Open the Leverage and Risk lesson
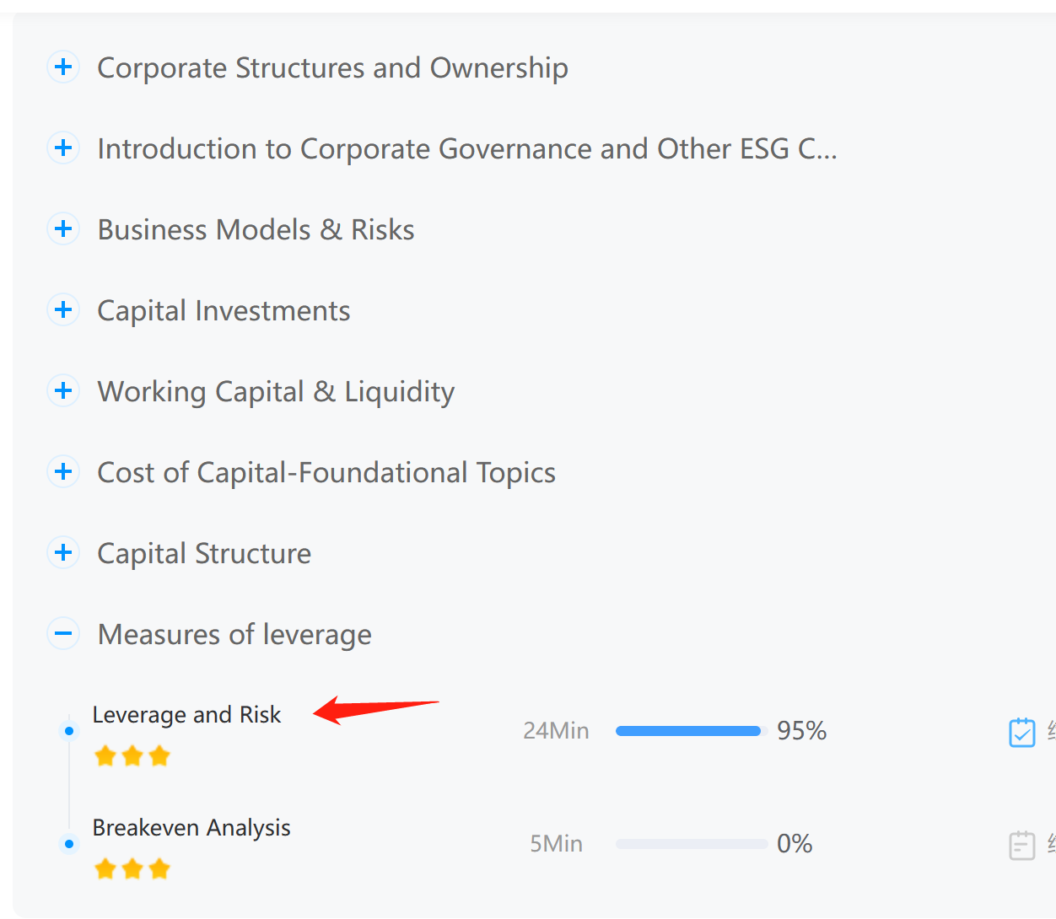 point(186,715)
